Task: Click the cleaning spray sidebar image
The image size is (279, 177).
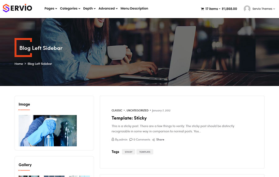Action: coord(47,131)
